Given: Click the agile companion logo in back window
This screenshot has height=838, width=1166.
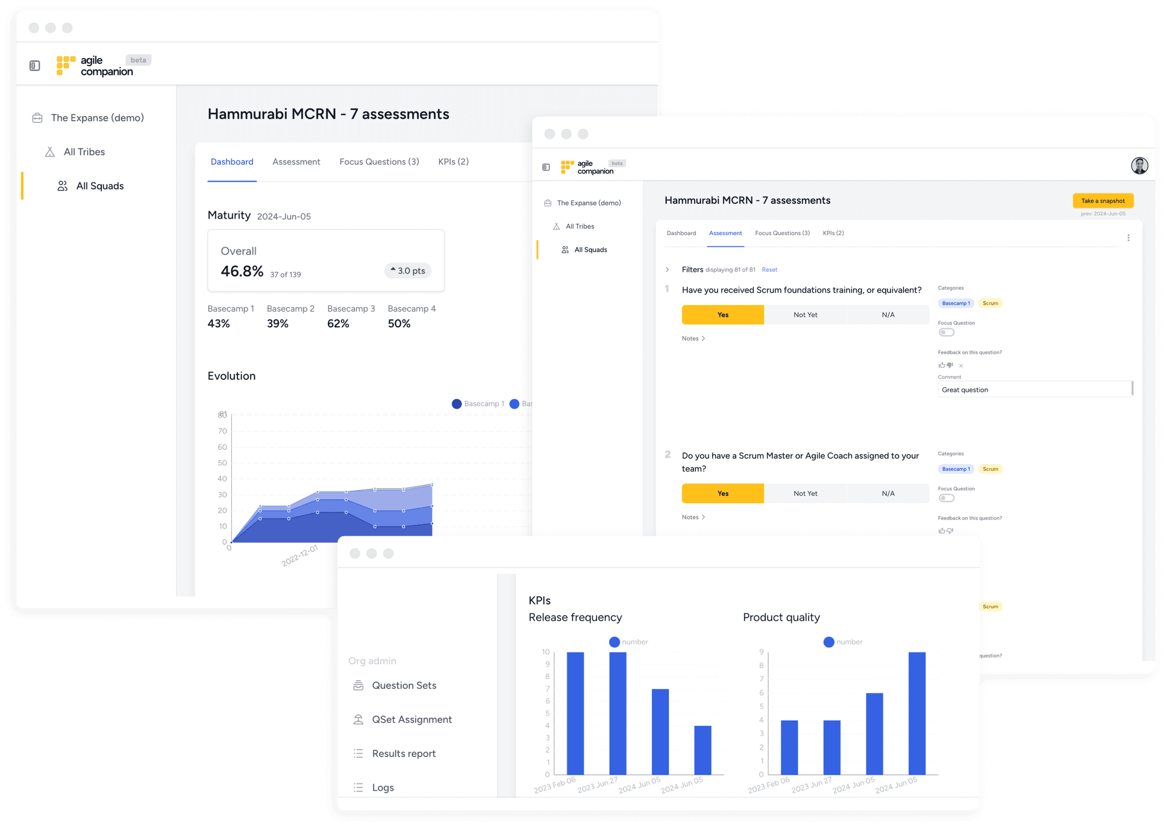Looking at the screenshot, I should [x=95, y=66].
